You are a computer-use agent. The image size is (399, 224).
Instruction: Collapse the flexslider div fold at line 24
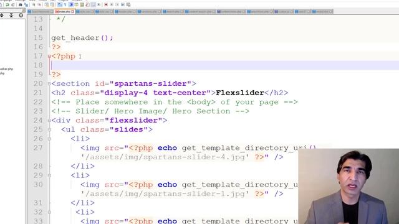pos(49,120)
